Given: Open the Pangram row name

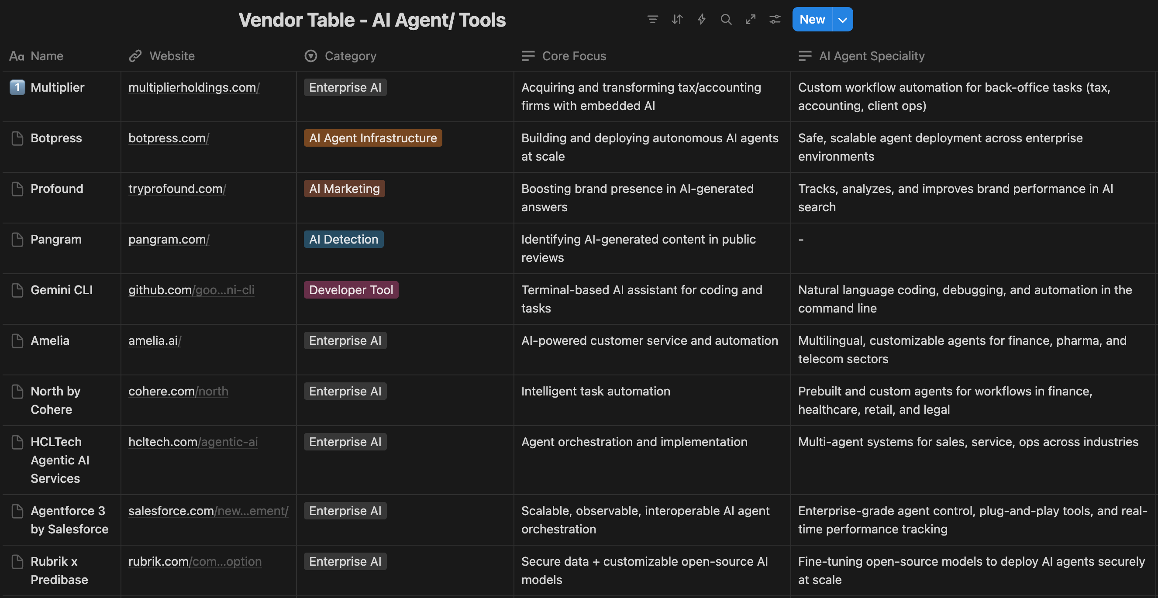Looking at the screenshot, I should 56,239.
